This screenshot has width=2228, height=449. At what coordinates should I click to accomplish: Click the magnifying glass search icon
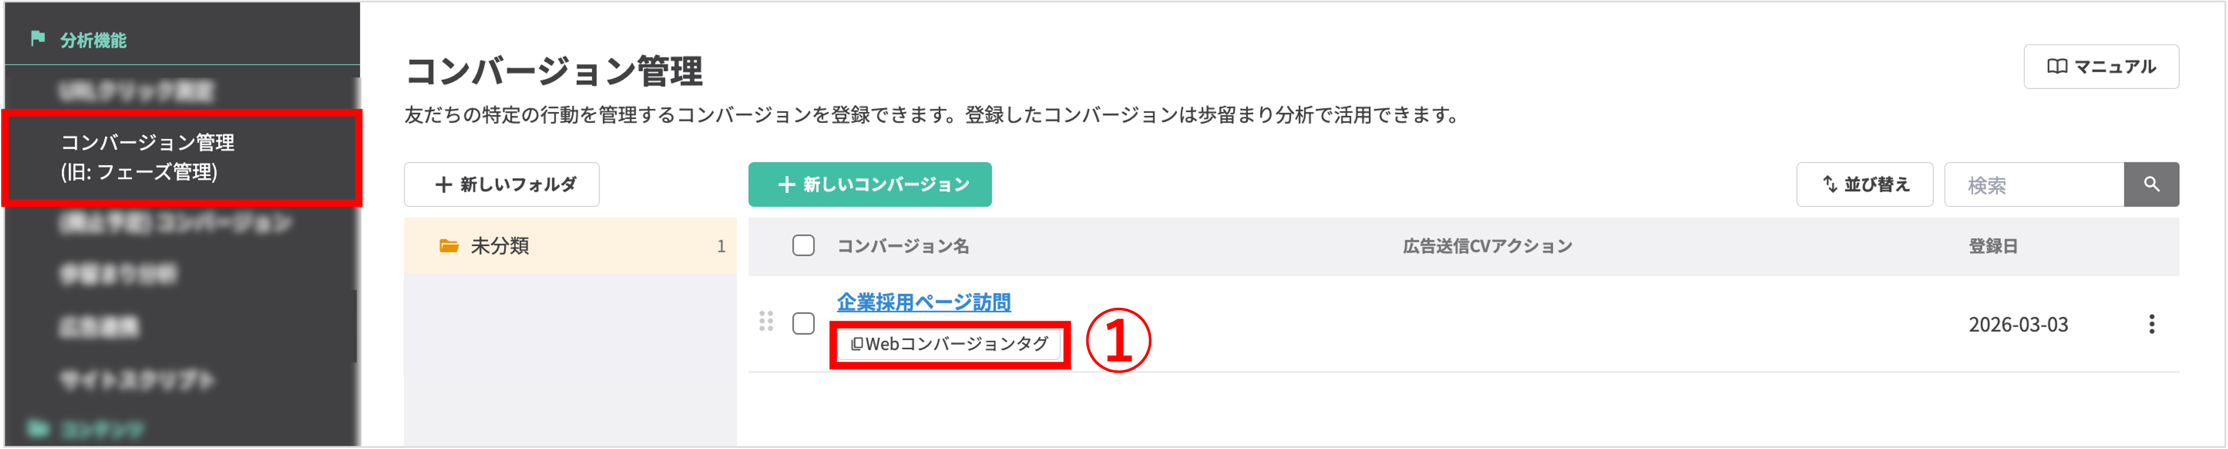[2153, 184]
